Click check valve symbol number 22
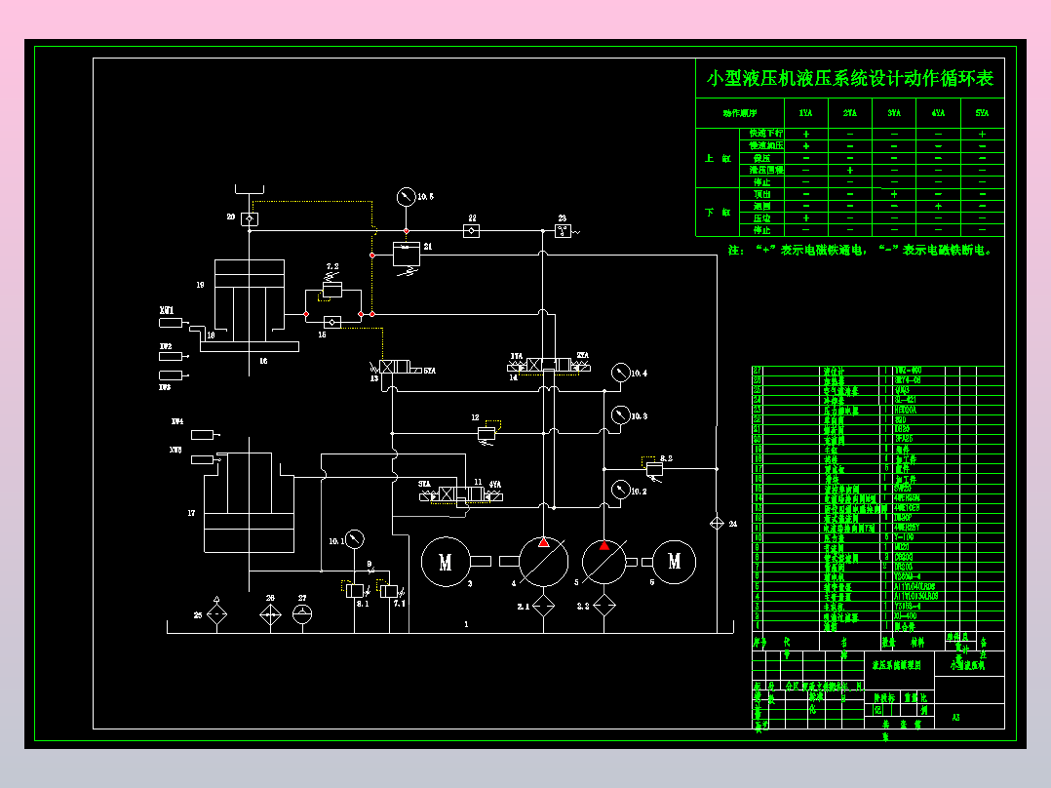Screen dimensions: 1051x788 click(472, 231)
